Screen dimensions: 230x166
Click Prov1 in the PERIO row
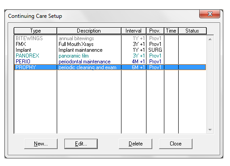155,62
